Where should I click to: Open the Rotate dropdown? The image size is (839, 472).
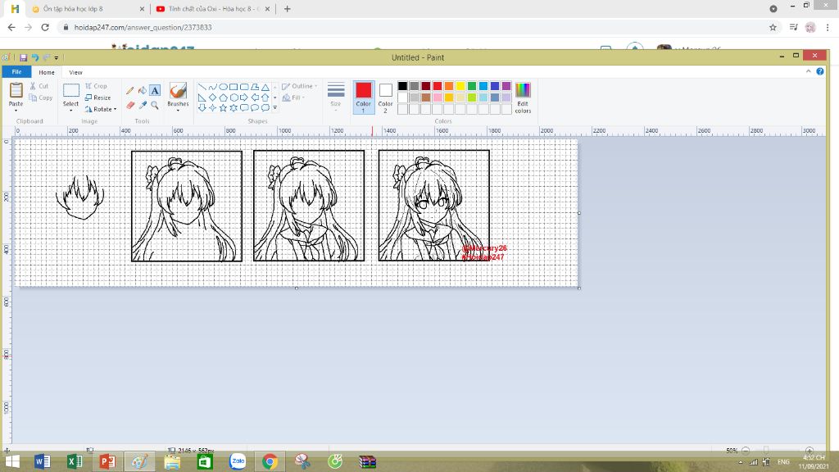[101, 109]
